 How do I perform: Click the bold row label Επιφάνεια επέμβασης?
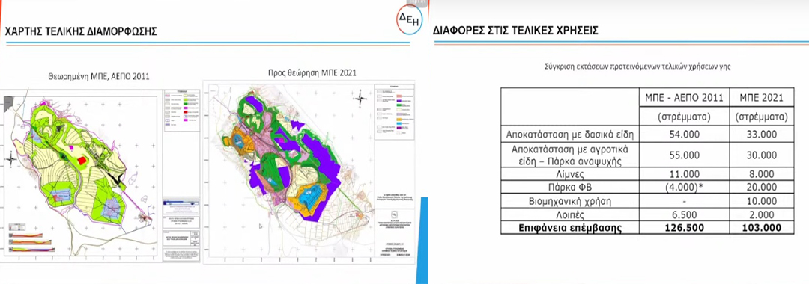point(569,227)
